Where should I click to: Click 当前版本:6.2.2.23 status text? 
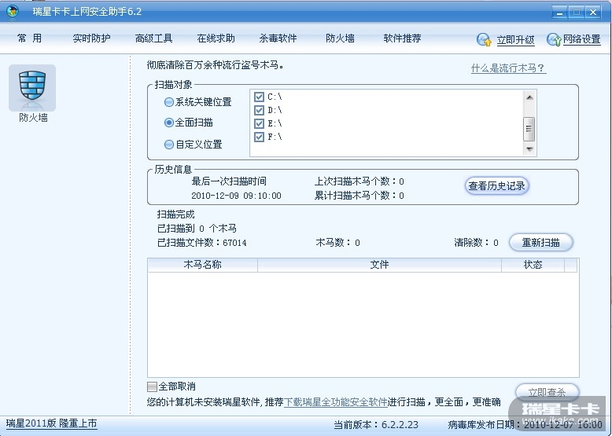(376, 425)
